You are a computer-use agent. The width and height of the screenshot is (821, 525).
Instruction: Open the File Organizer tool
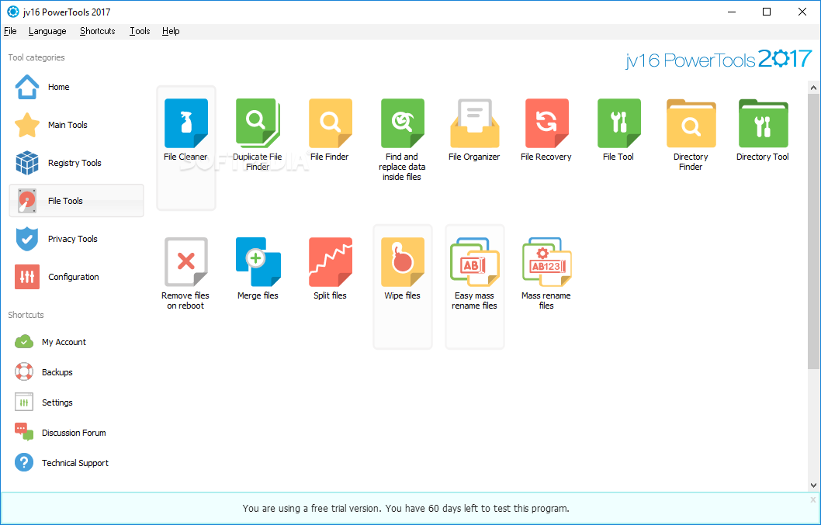474,130
